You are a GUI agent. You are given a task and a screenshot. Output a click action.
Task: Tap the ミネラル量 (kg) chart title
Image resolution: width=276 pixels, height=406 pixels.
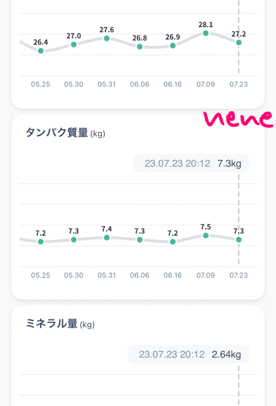pos(60,324)
